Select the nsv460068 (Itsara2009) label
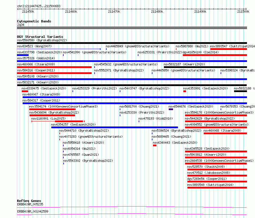Viewport: 255px width, 218px height. click(x=222, y=131)
